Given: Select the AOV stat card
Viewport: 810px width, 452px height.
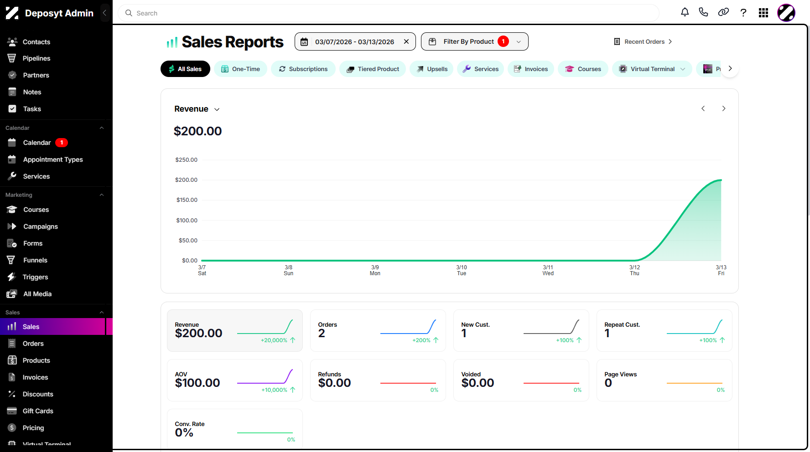Looking at the screenshot, I should 235,380.
